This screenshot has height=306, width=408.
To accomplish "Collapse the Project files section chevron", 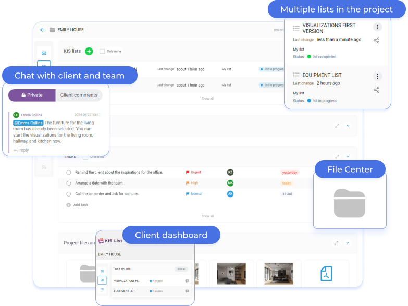I will (x=348, y=243).
